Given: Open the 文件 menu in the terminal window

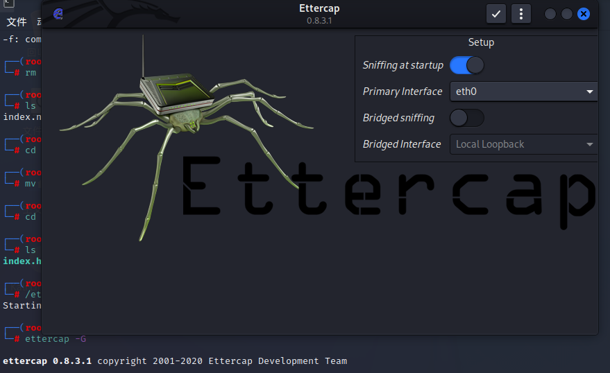Looking at the screenshot, I should pos(17,21).
